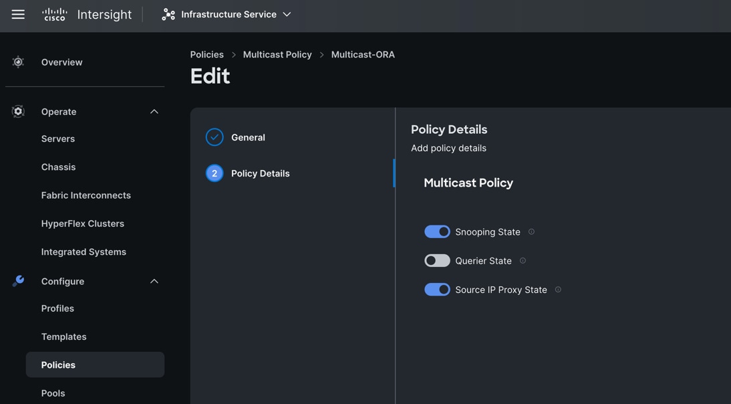Open Servers in the sidebar
This screenshot has width=731, height=404.
pos(58,139)
